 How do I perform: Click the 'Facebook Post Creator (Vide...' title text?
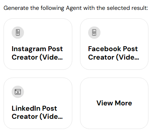click(114, 53)
